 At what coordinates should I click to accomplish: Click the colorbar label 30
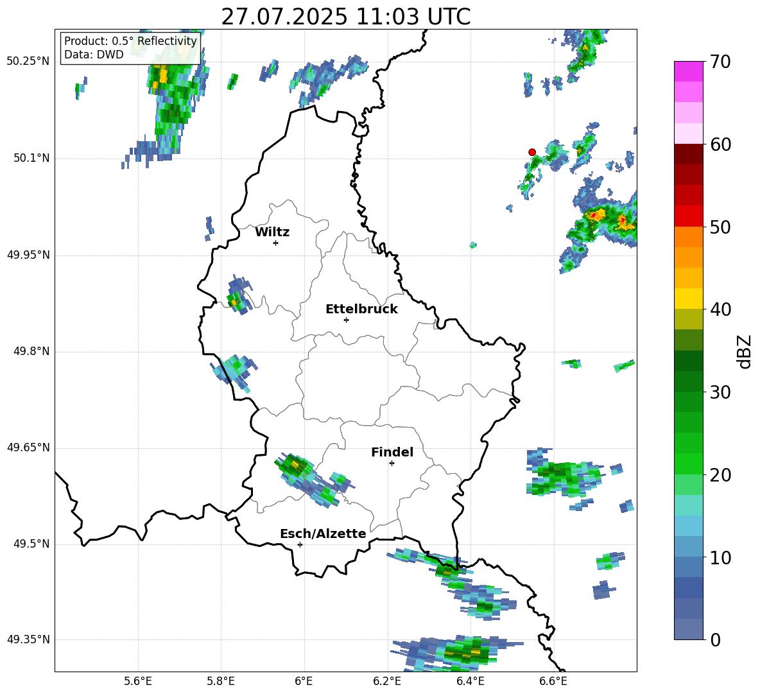[720, 392]
